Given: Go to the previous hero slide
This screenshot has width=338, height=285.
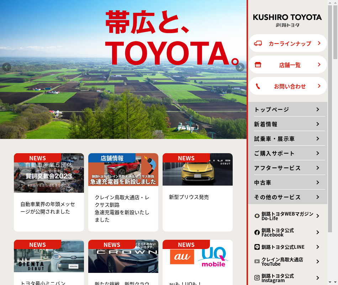Looking at the screenshot, I should (x=6, y=67).
